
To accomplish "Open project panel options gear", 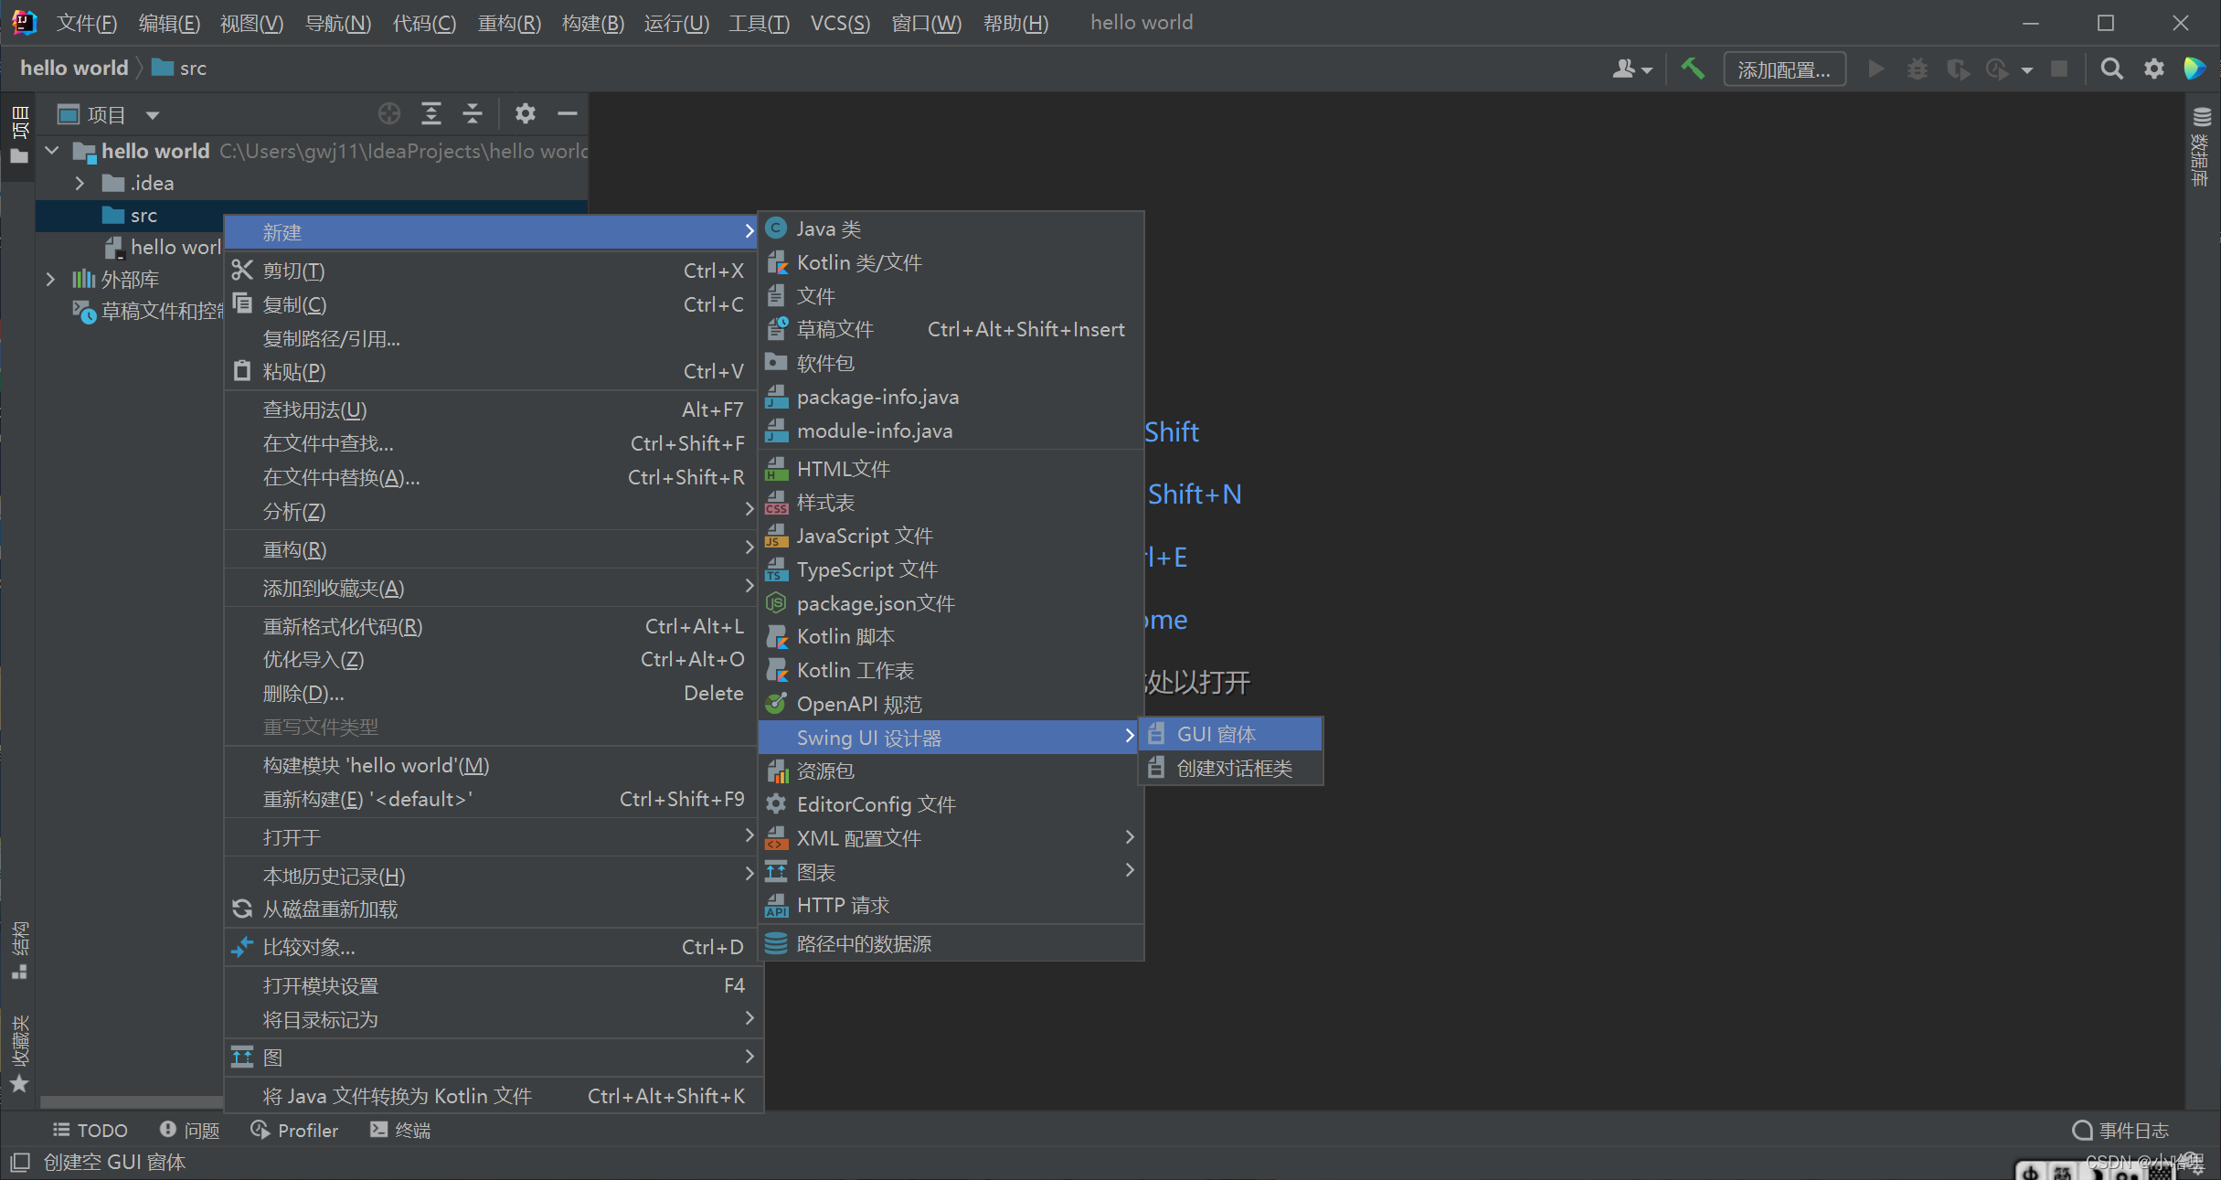I will 525,114.
